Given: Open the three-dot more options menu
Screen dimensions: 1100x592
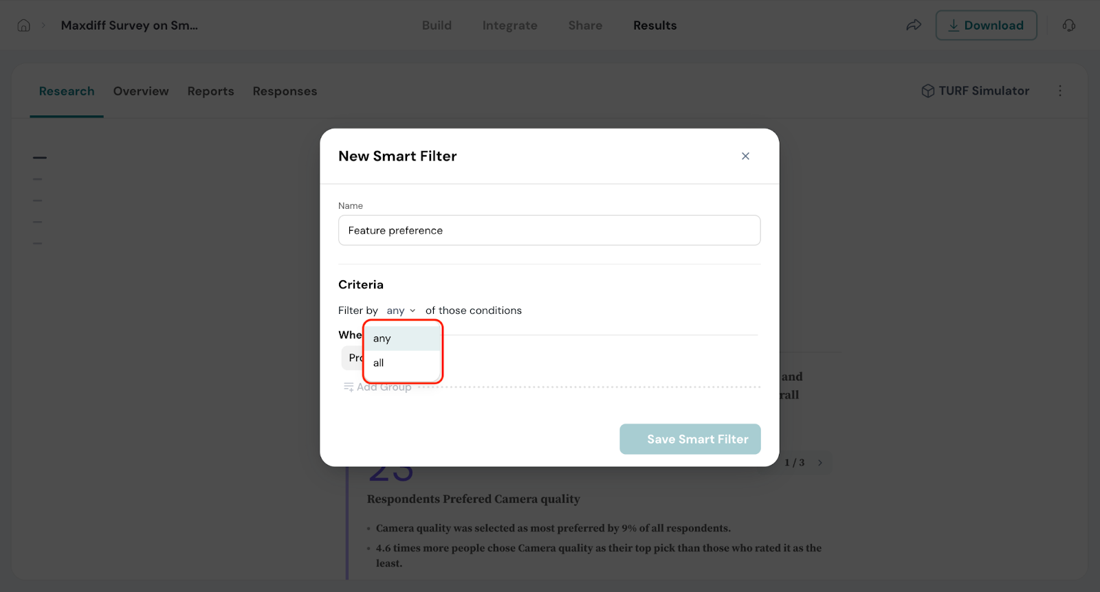Looking at the screenshot, I should pyautogui.click(x=1060, y=91).
